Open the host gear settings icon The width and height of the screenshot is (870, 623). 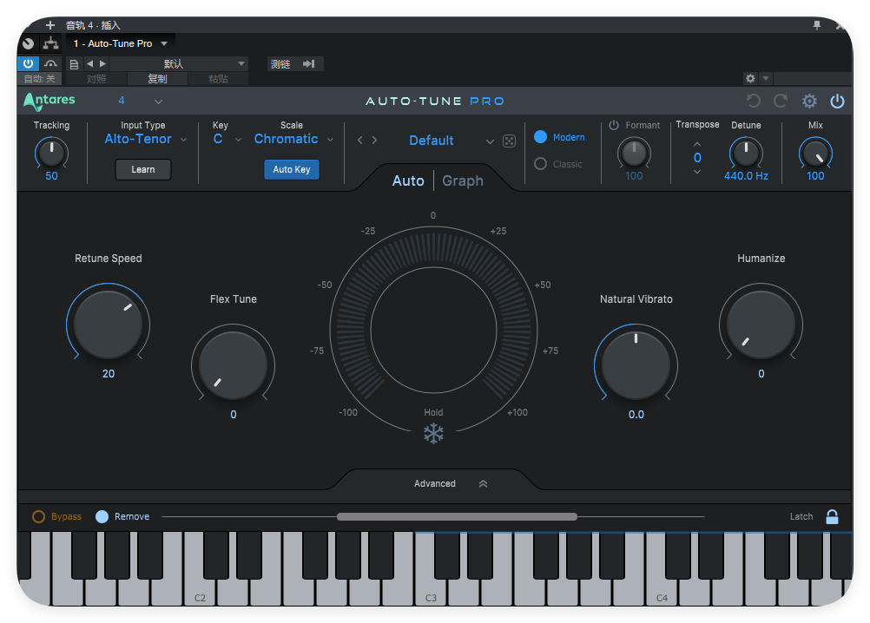point(750,78)
